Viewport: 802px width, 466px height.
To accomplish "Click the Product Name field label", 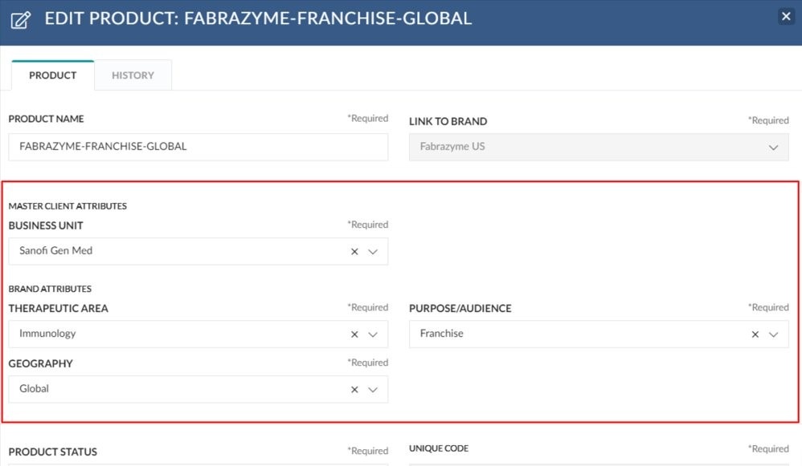I will coord(46,119).
